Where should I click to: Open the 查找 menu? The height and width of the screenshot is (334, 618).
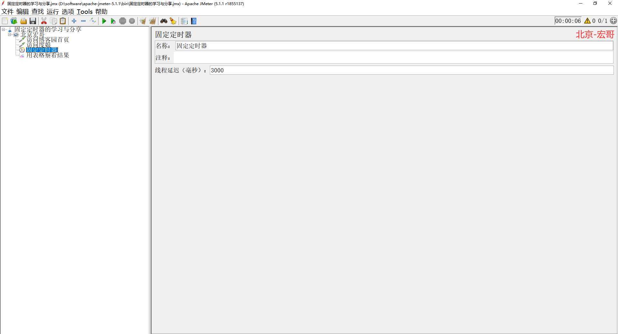(38, 12)
